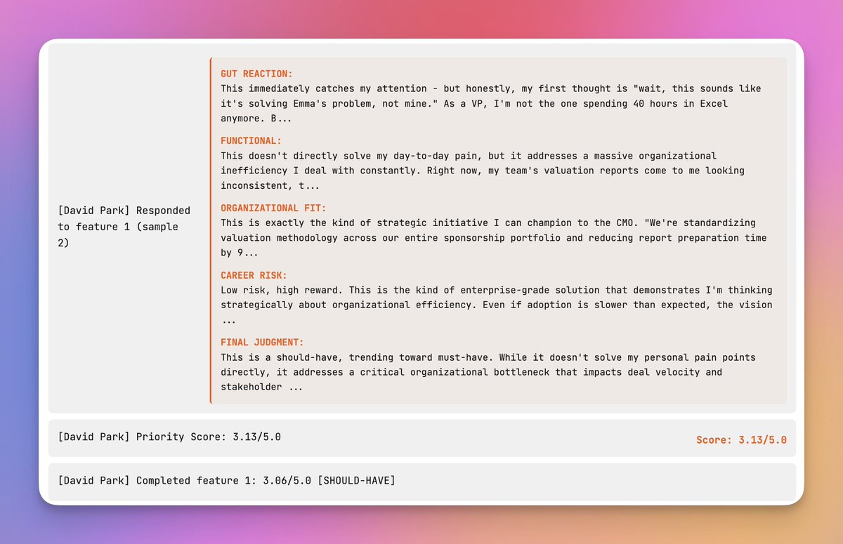Select the FINAL JUDGMENT heading

(262, 343)
